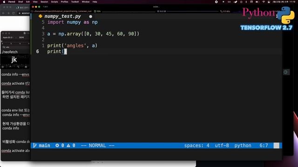
Task: Click the unsaved-changes dot on numpy_test.py tab
Action: (x=91, y=17)
